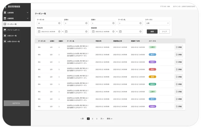The image size is (201, 129).
Task: Click the ログアウト button in the sidebar
Action: tap(16, 103)
